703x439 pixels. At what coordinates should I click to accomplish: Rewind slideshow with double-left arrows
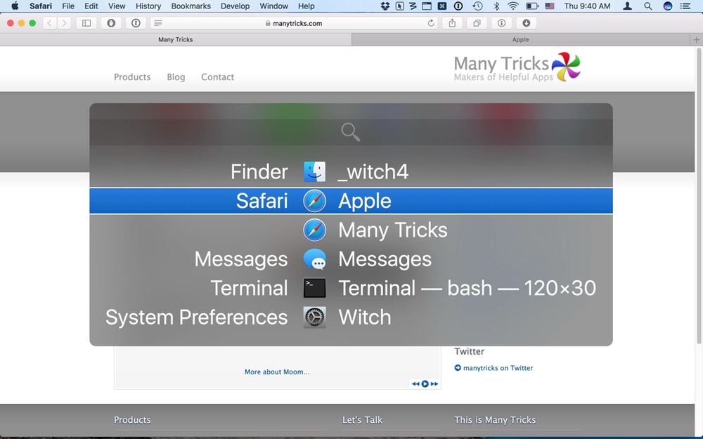click(415, 384)
